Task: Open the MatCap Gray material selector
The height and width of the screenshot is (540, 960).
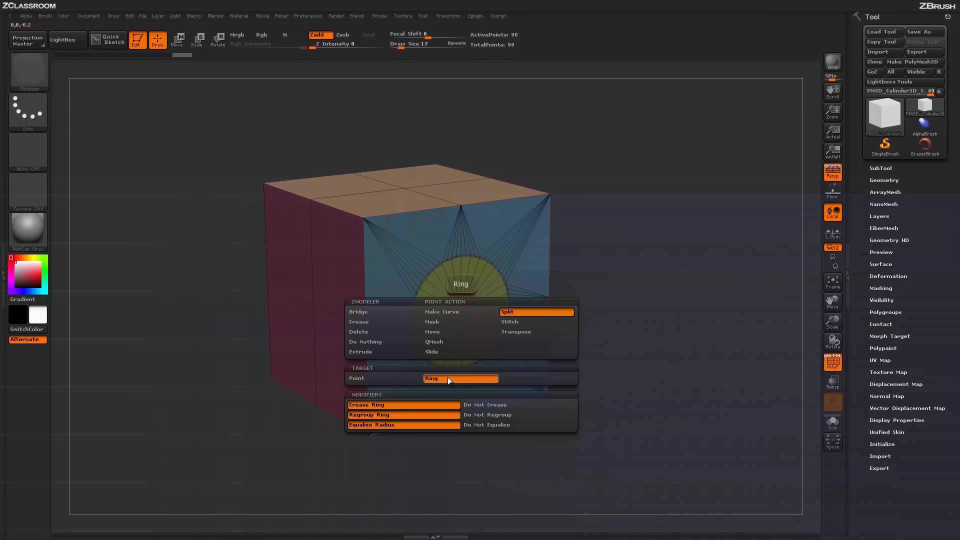Action: tap(28, 231)
